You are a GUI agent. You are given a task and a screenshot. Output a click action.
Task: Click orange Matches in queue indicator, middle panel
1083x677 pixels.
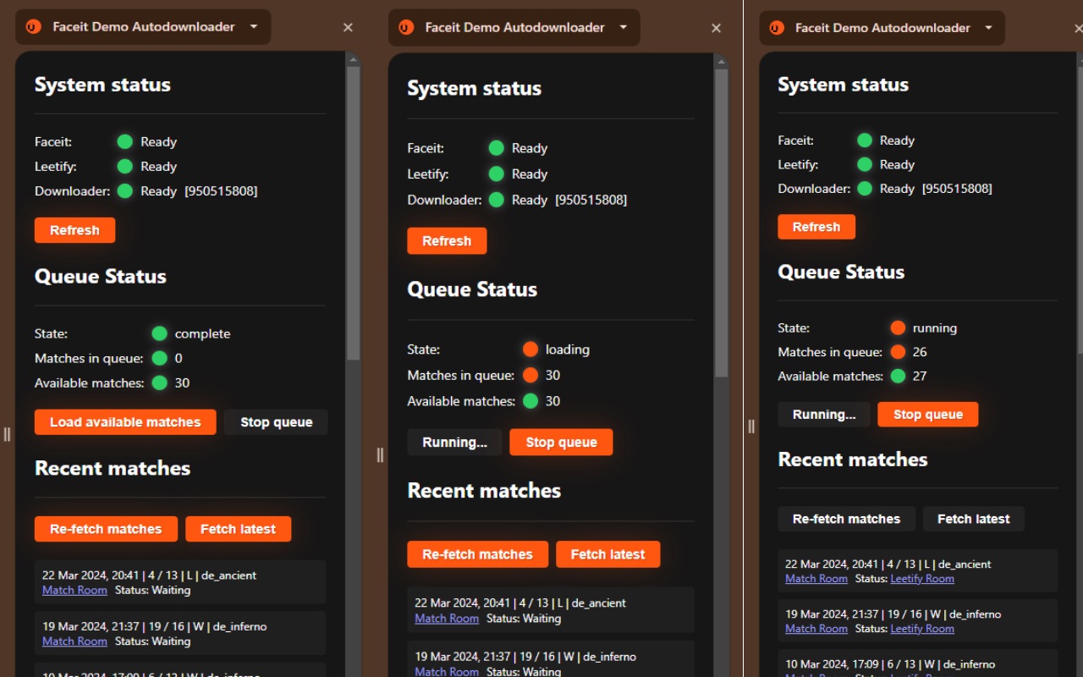(x=531, y=375)
